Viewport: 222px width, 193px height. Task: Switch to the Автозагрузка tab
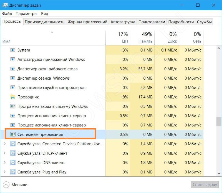coord(123,22)
